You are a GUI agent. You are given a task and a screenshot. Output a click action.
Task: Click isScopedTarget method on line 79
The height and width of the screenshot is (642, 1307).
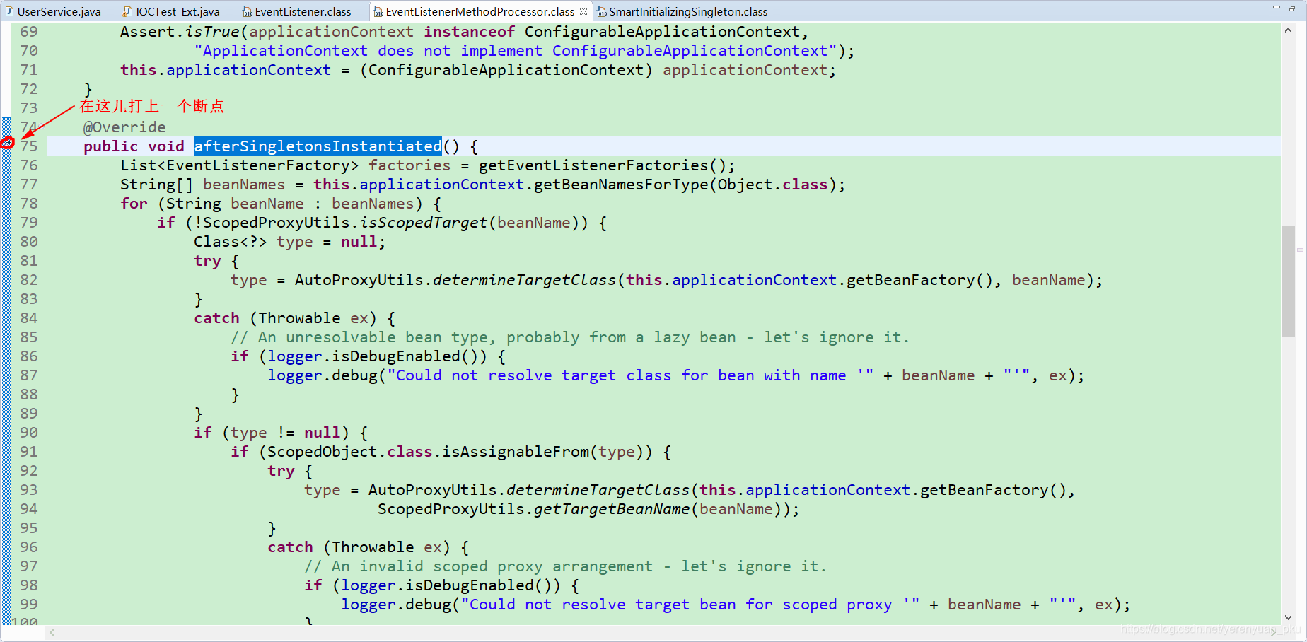[424, 223]
